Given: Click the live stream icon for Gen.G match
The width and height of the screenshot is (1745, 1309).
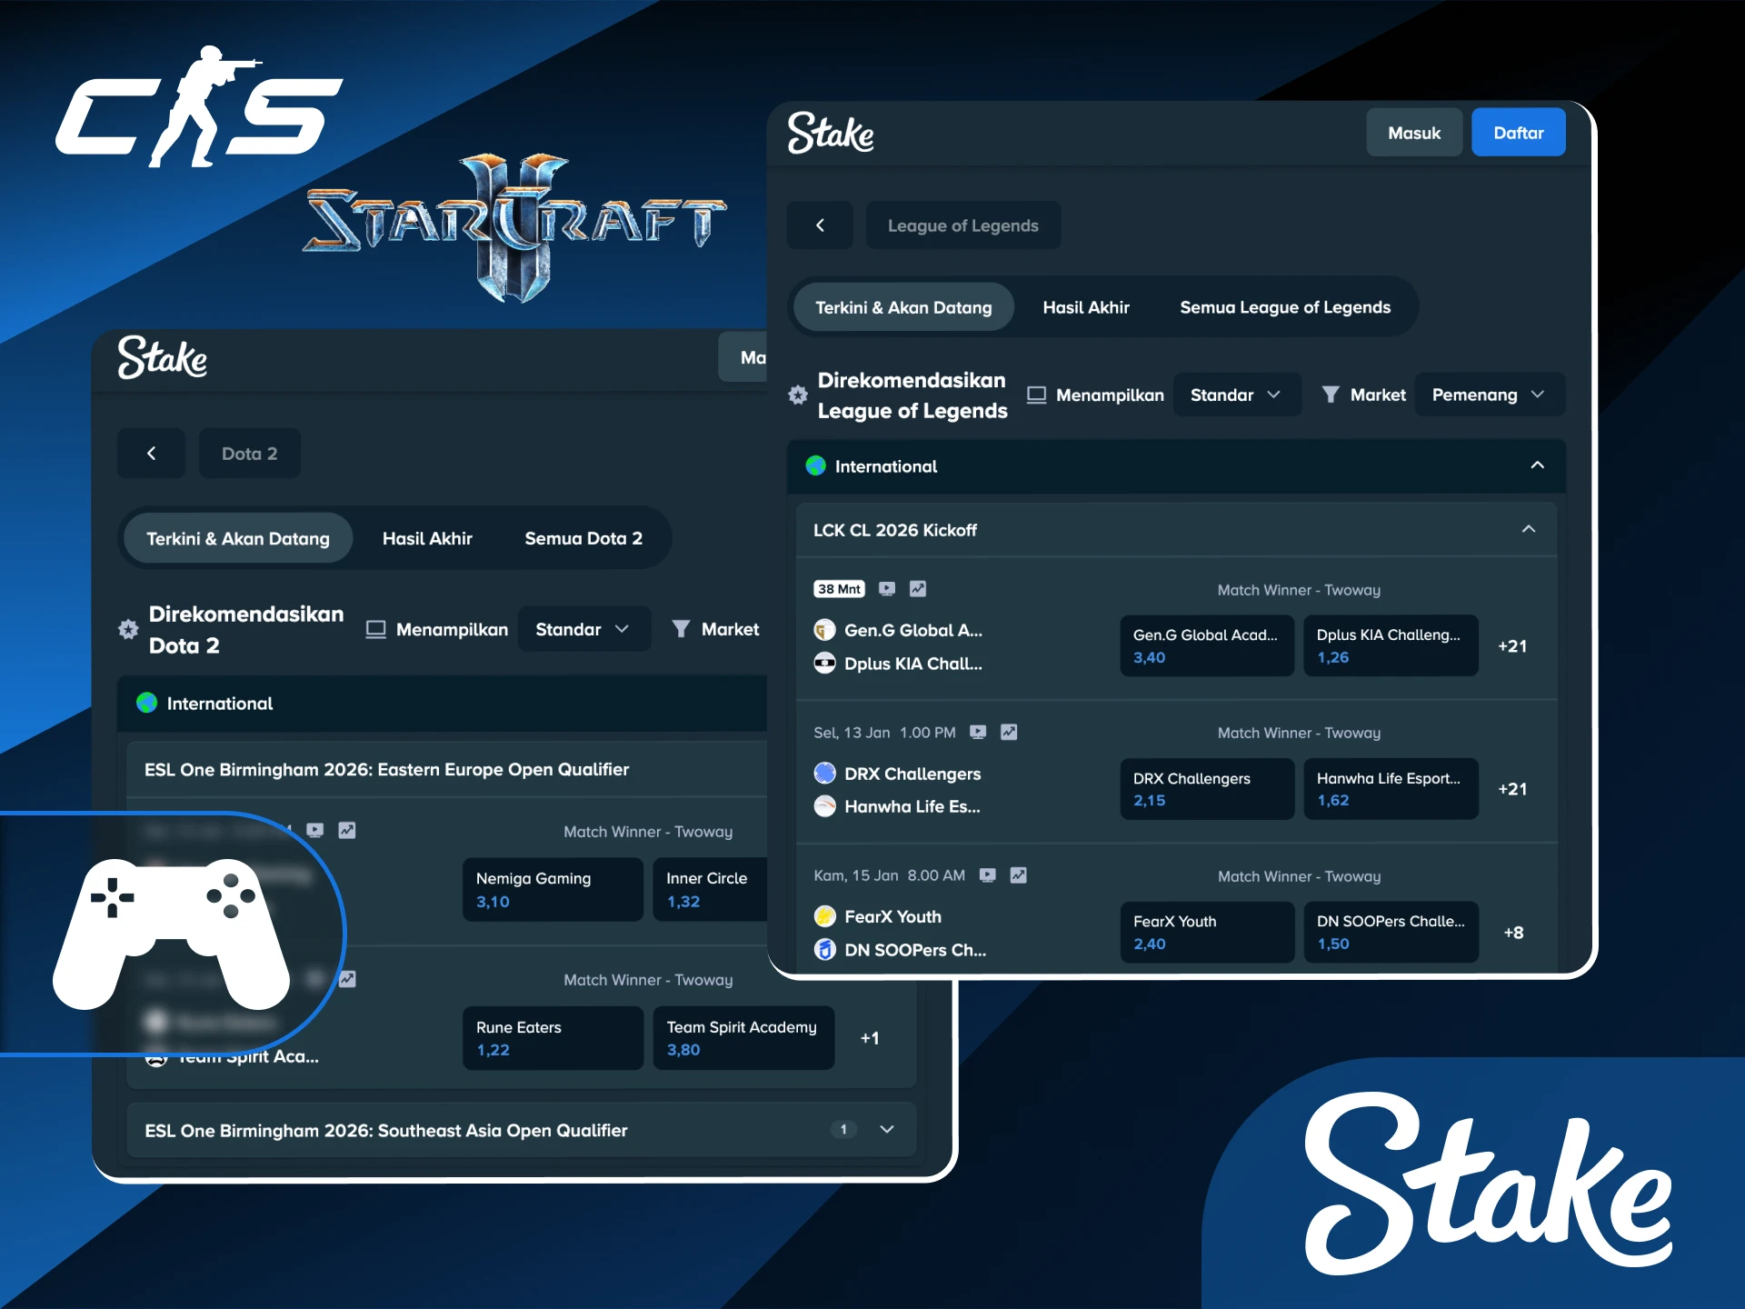Looking at the screenshot, I should point(887,589).
